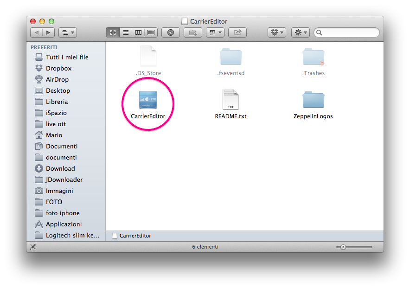Open the Dropbox toolbar dropdown
The image size is (410, 289).
[277, 32]
